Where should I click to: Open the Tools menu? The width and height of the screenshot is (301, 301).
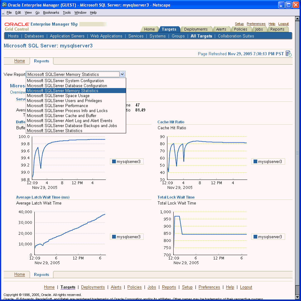point(67,12)
